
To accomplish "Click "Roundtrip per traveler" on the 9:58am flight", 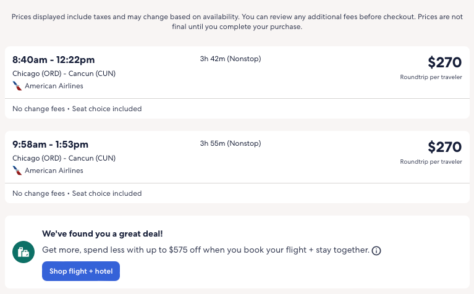I will 431,162.
